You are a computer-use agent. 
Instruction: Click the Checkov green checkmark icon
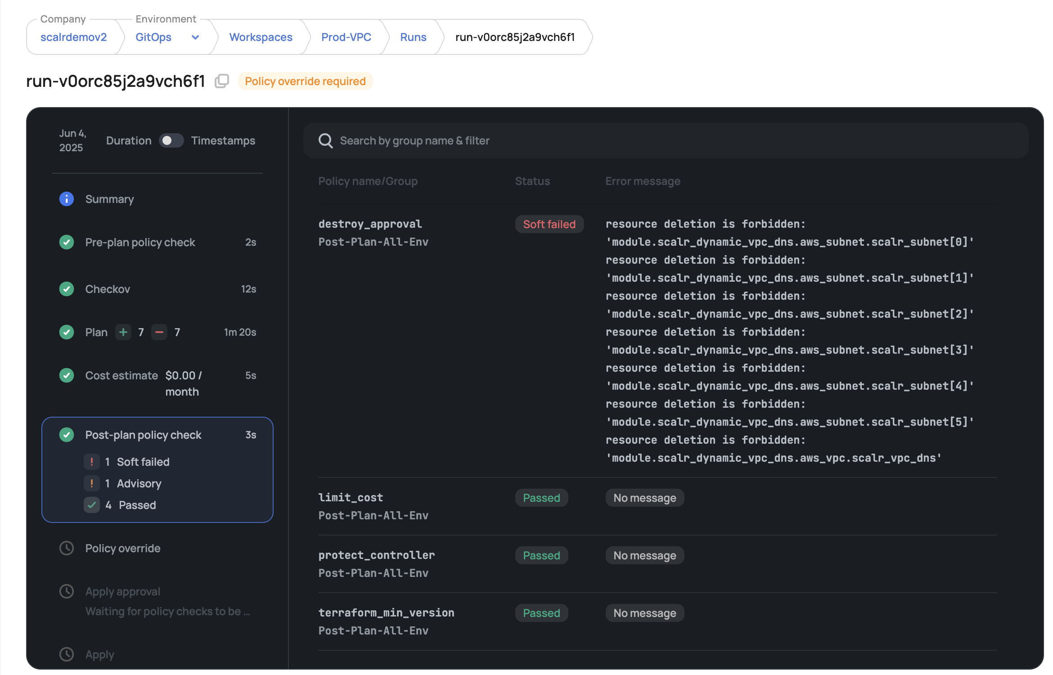[67, 289]
